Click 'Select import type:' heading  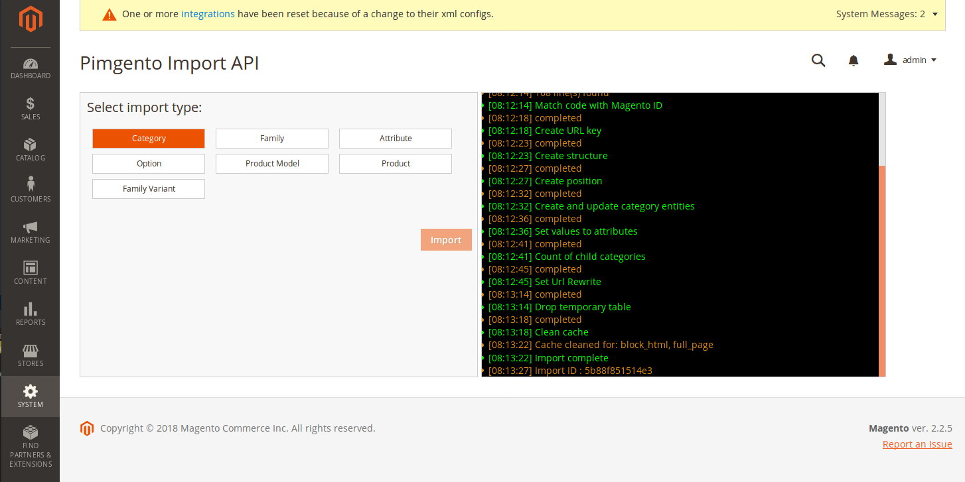(x=144, y=107)
